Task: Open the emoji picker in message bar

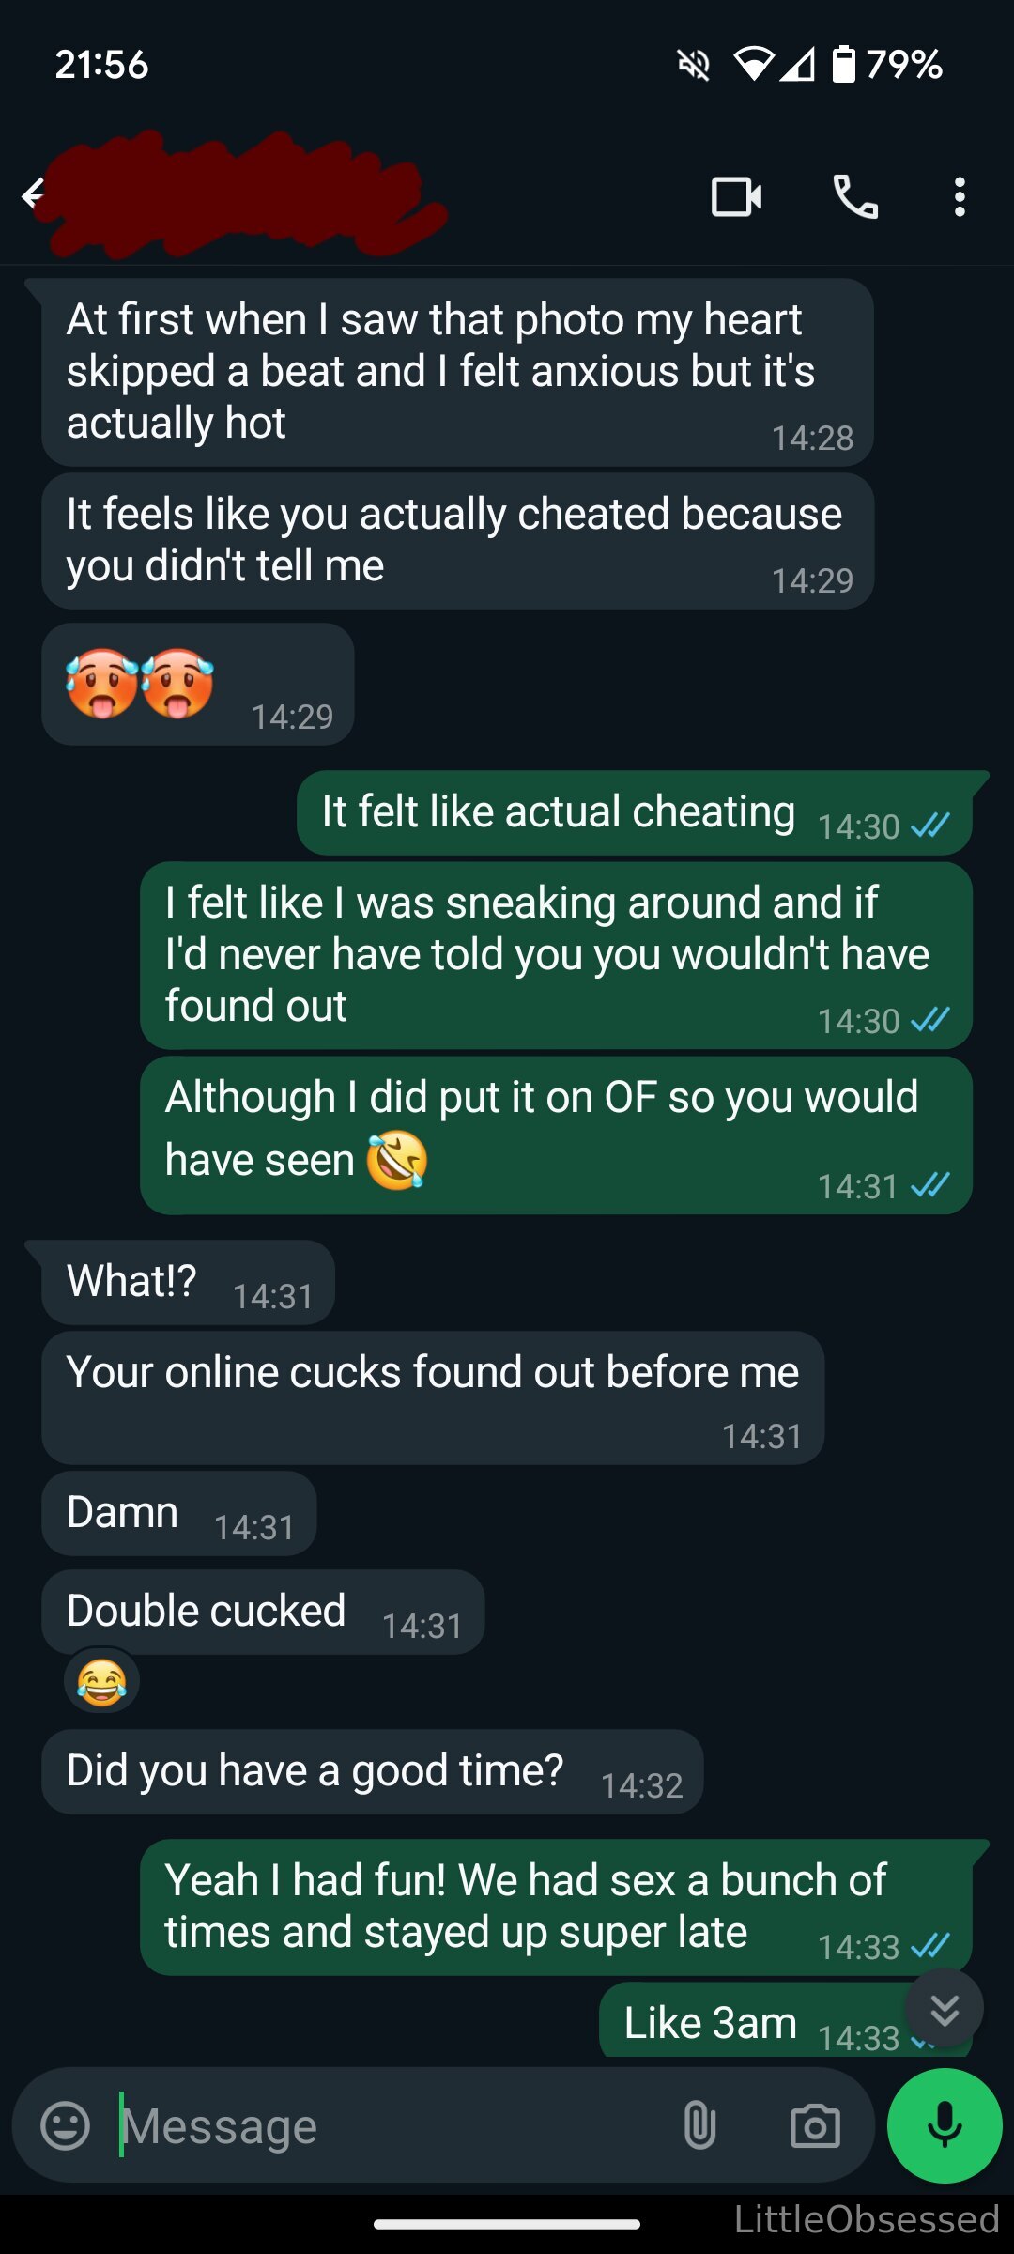Action: point(66,2125)
